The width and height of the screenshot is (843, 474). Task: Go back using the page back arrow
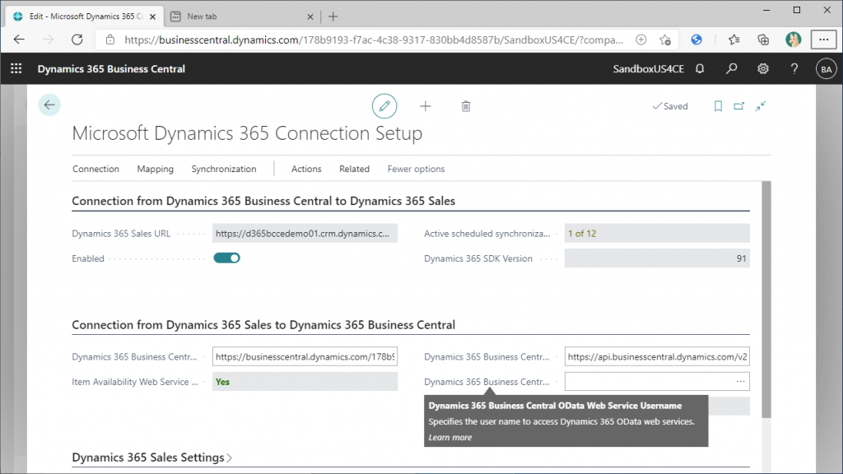coord(49,105)
